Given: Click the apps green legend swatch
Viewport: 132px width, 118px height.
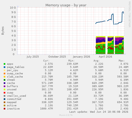Looking at the screenshot, I should pyautogui.click(x=5, y=64).
